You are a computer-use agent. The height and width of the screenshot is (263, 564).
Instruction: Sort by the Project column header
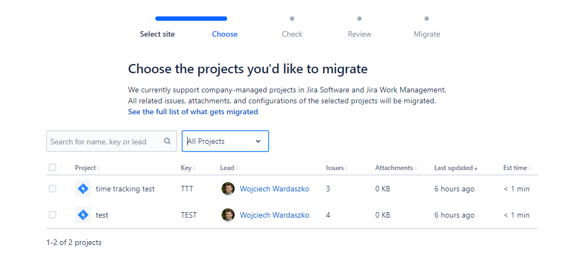coord(87,168)
